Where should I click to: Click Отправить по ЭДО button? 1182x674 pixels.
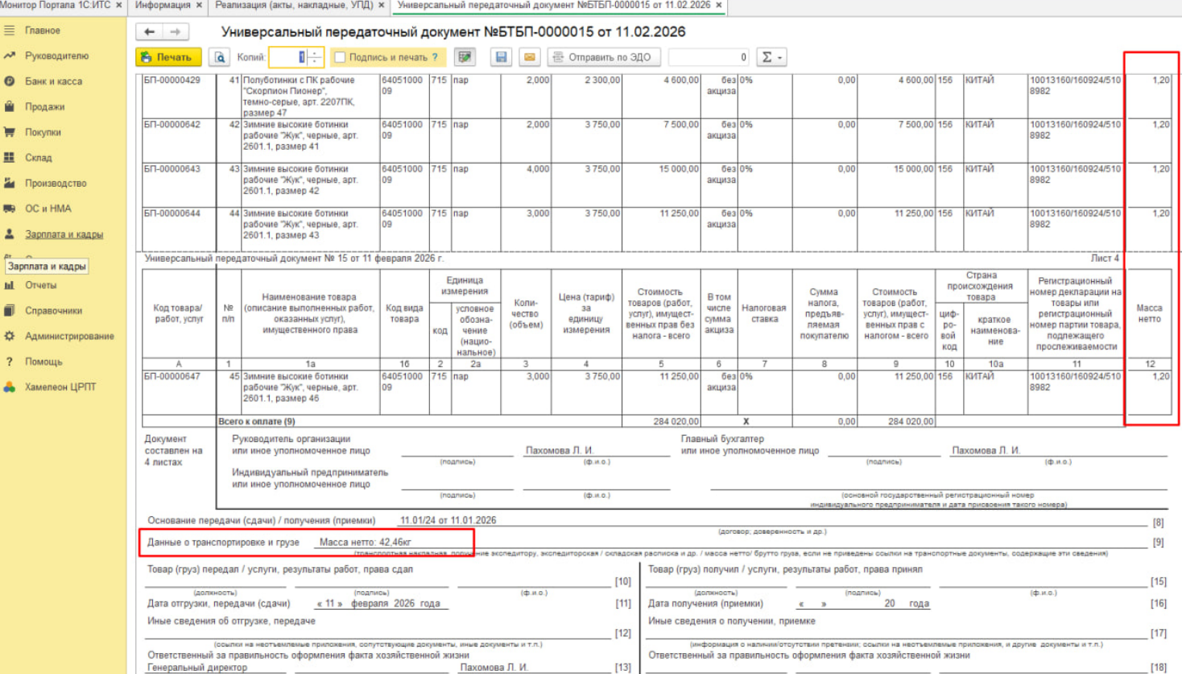pos(603,57)
